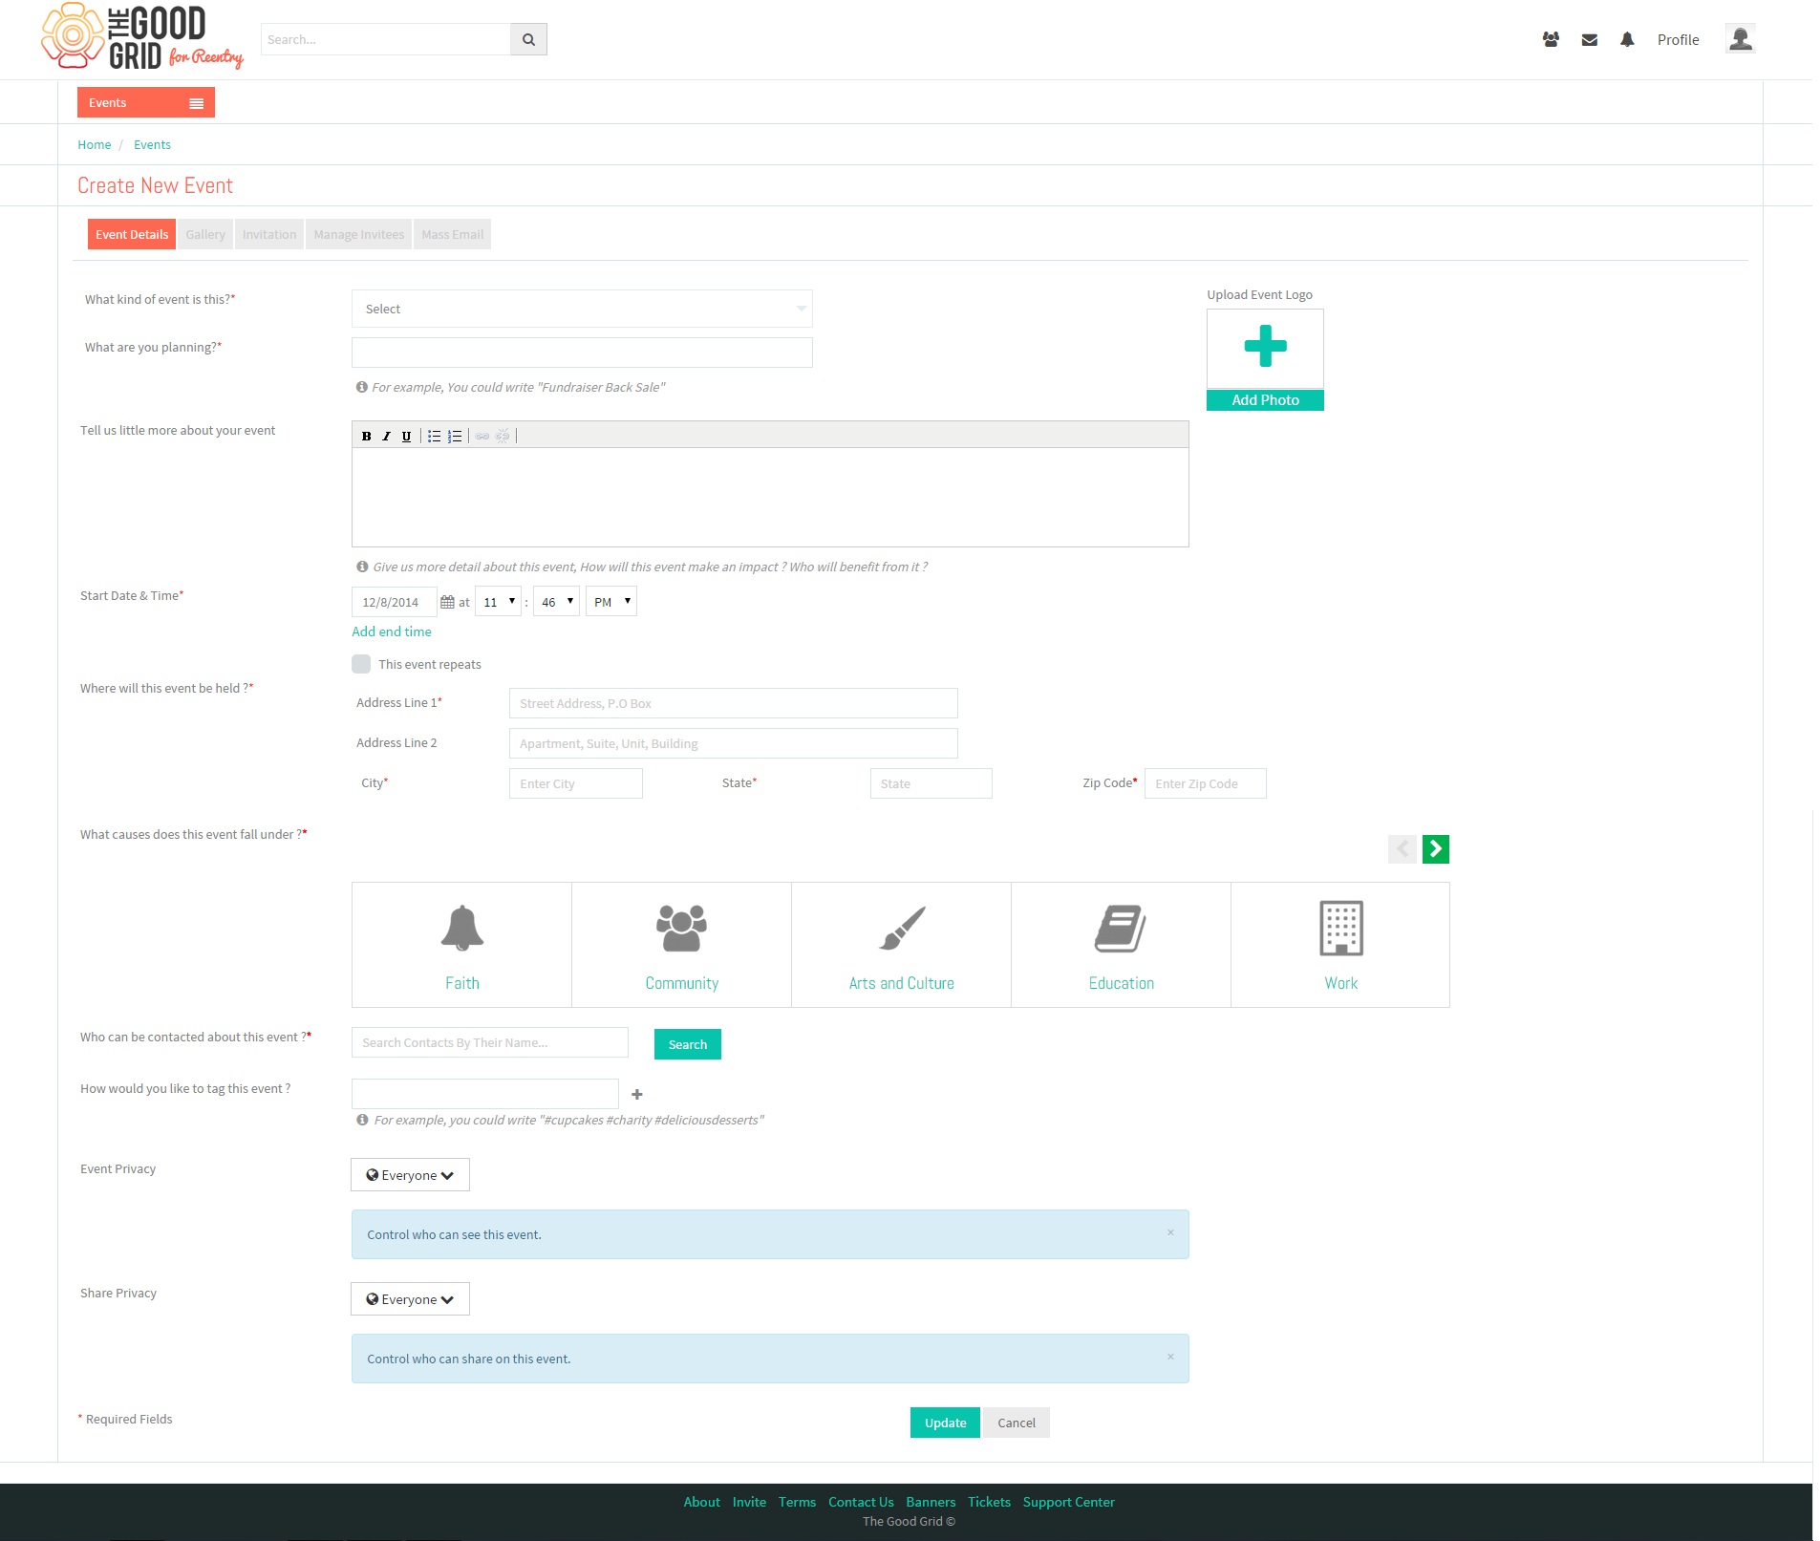Open the Events menu hamburger
Image resolution: width=1820 pixels, height=1541 pixels.
click(x=196, y=103)
